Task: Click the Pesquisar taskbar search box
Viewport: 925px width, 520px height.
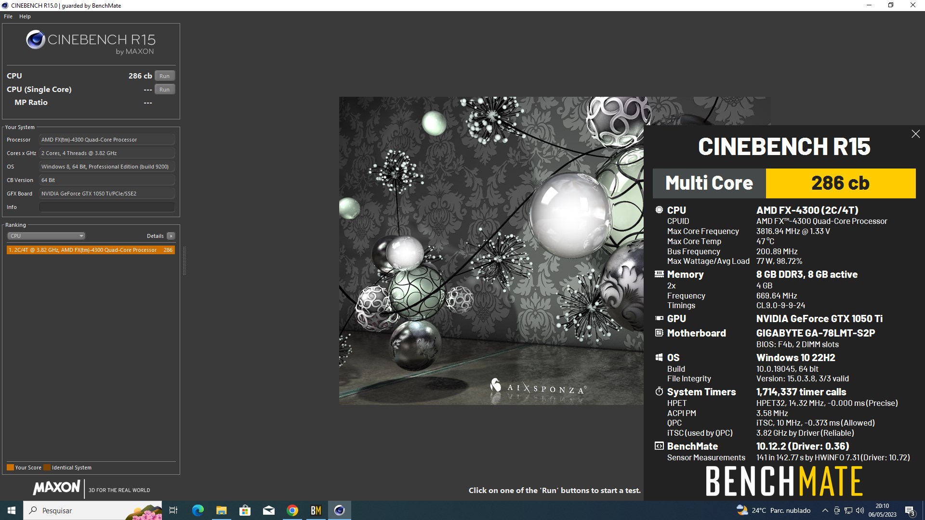Action: coord(92,510)
